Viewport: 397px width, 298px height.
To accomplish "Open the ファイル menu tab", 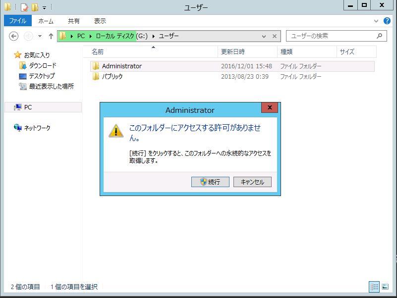I will [18, 21].
